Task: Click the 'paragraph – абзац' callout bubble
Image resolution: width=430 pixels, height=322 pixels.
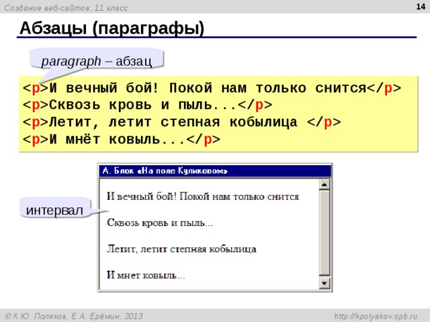Action: [x=97, y=61]
